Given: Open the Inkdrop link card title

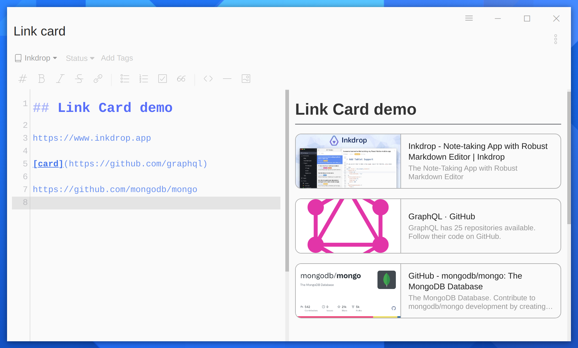Looking at the screenshot, I should [478, 151].
